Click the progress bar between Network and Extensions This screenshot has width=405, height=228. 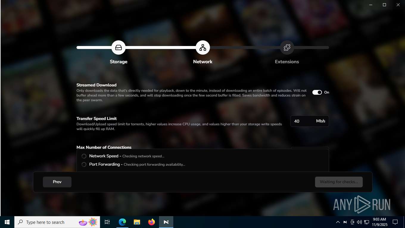pos(245,47)
